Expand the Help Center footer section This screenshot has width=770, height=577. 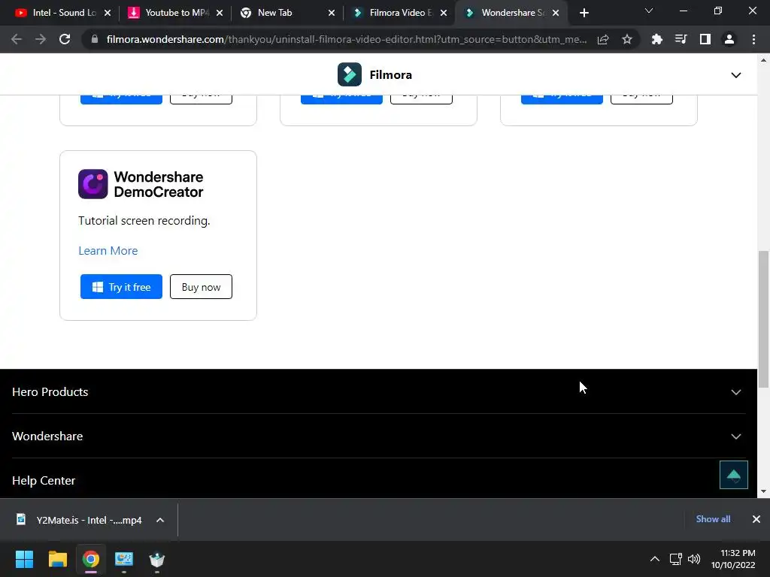(x=379, y=480)
